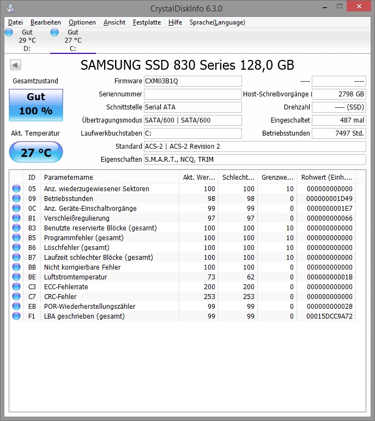Click the Parametername column header
The width and height of the screenshot is (375, 421).
pos(110,177)
